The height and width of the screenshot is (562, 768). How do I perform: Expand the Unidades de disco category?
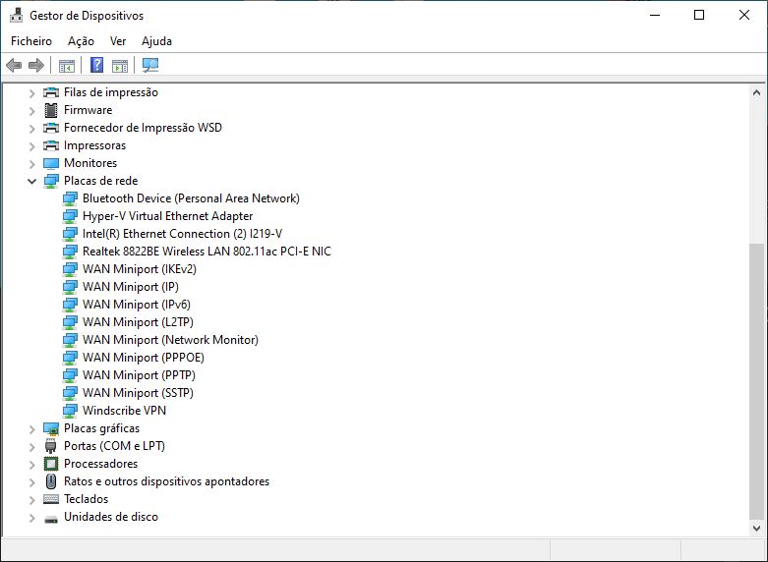point(31,518)
